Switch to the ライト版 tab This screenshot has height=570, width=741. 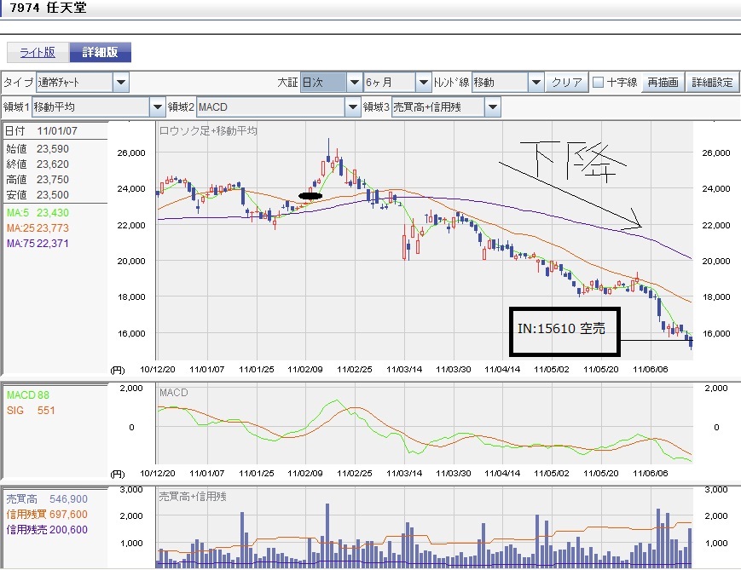[37, 52]
